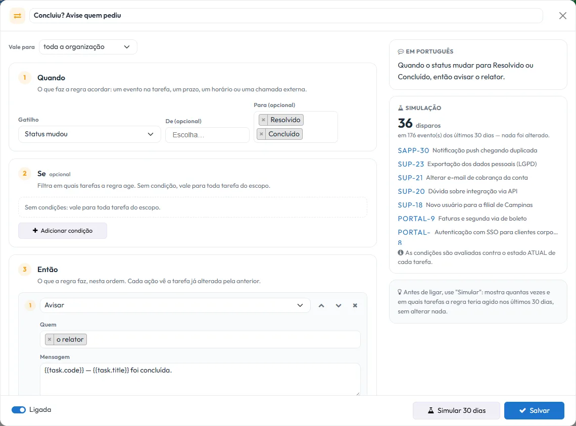This screenshot has width=576, height=426.
Task: Open task SUP-18 link
Action: pyautogui.click(x=410, y=205)
